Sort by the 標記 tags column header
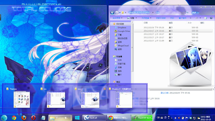 point(202,23)
